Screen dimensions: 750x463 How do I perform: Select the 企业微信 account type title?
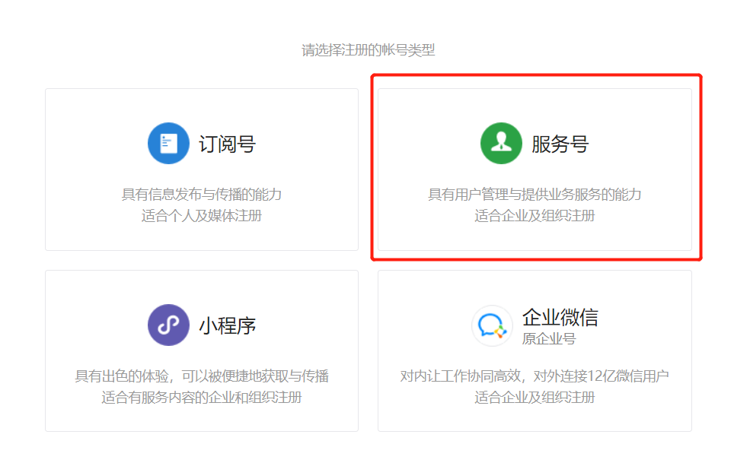click(560, 317)
